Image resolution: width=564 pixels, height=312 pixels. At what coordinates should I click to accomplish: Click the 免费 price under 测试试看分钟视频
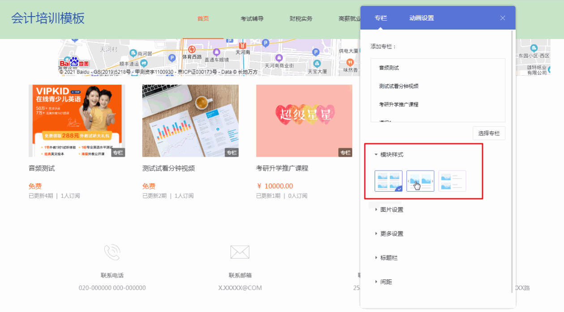pos(149,186)
